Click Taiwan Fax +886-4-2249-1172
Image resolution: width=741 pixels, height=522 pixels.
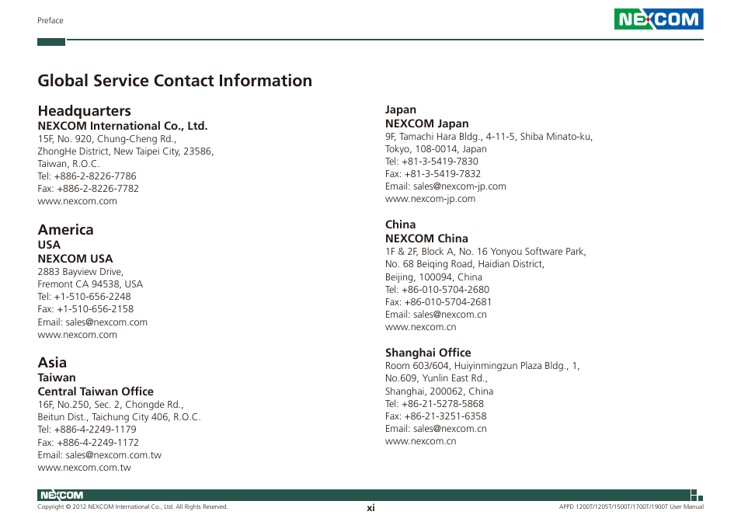(88, 443)
